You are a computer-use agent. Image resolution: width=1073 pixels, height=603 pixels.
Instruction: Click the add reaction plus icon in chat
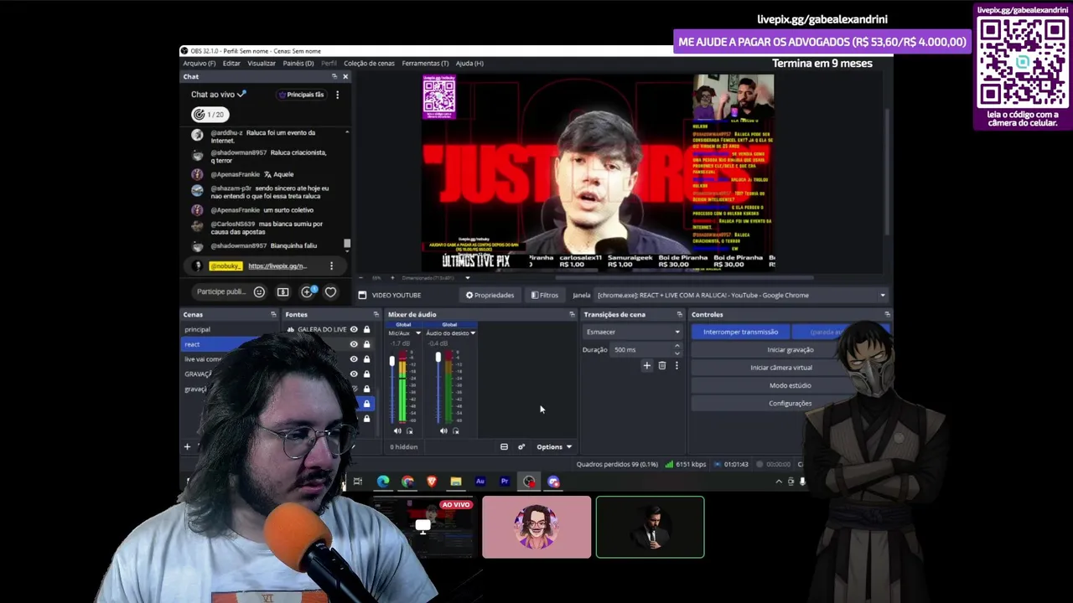tap(307, 291)
